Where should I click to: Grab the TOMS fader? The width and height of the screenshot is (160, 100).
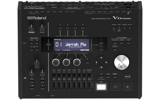[64, 79]
